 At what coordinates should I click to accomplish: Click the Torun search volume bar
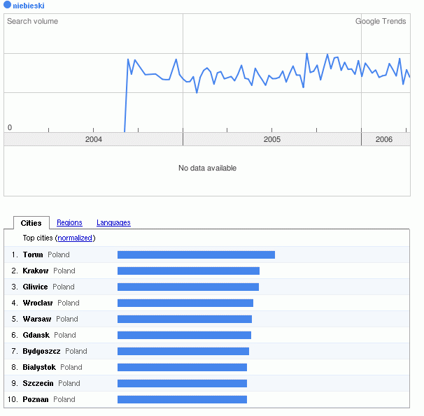tap(196, 255)
